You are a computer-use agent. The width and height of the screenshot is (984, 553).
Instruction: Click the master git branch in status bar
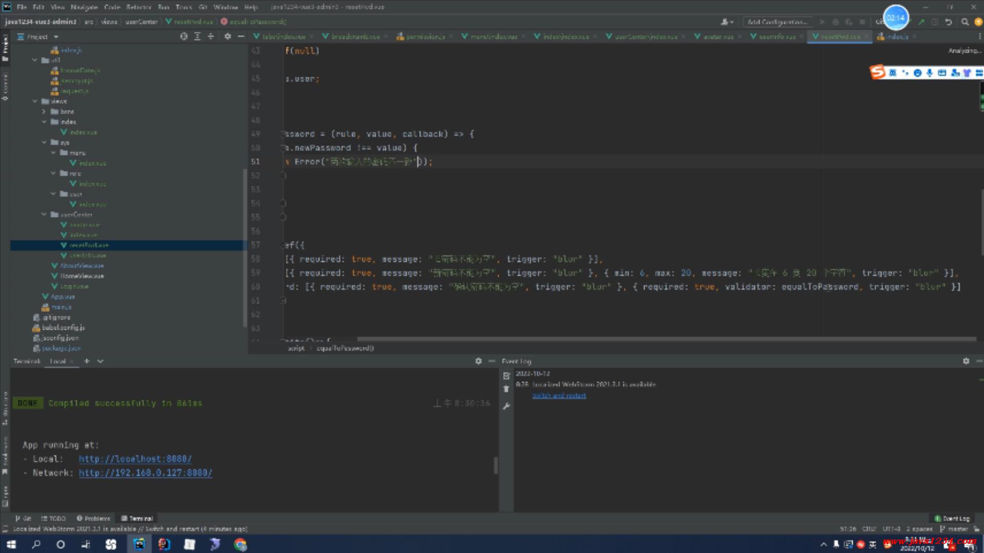click(x=954, y=529)
